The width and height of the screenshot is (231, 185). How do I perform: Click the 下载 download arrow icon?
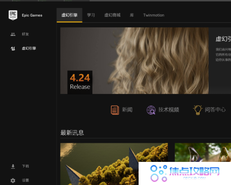pos(13,166)
